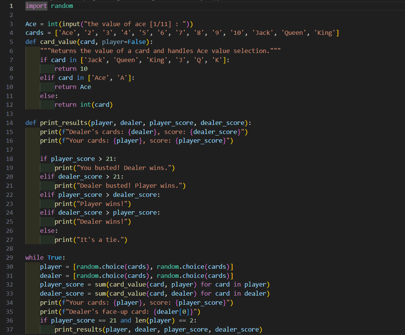Click the "Player wins!" print statement
405x335 pixels.
click(93, 204)
